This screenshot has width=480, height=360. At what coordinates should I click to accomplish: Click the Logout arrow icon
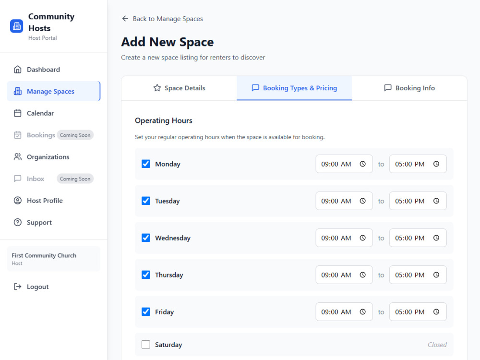18,287
